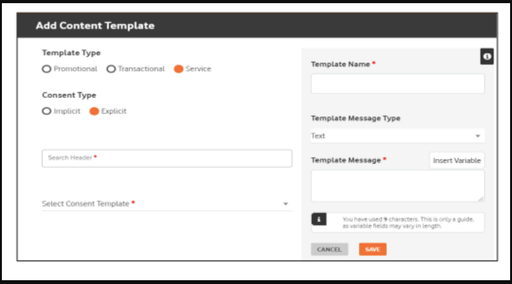The image size is (512, 284).
Task: Click inside the Template Message textarea
Action: (x=397, y=186)
